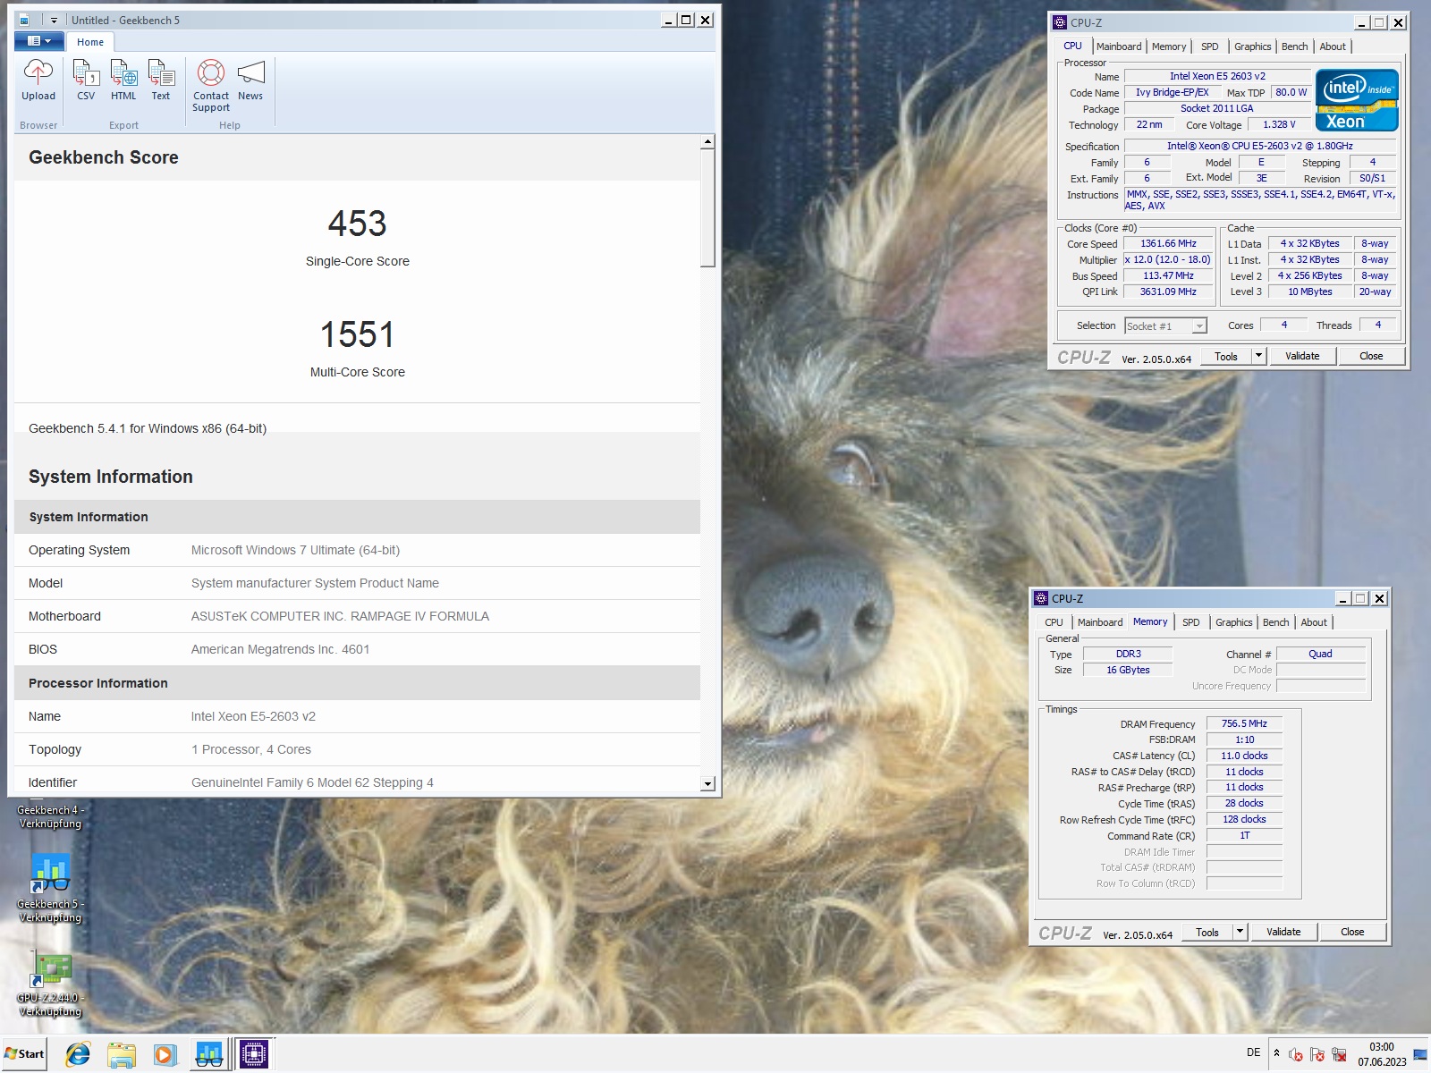
Task: Open Windows Media Player from taskbar
Action: point(164,1055)
